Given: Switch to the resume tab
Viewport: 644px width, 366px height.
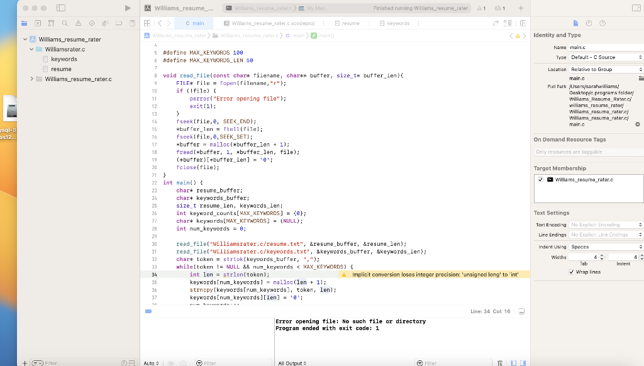Looking at the screenshot, I should click(347, 23).
